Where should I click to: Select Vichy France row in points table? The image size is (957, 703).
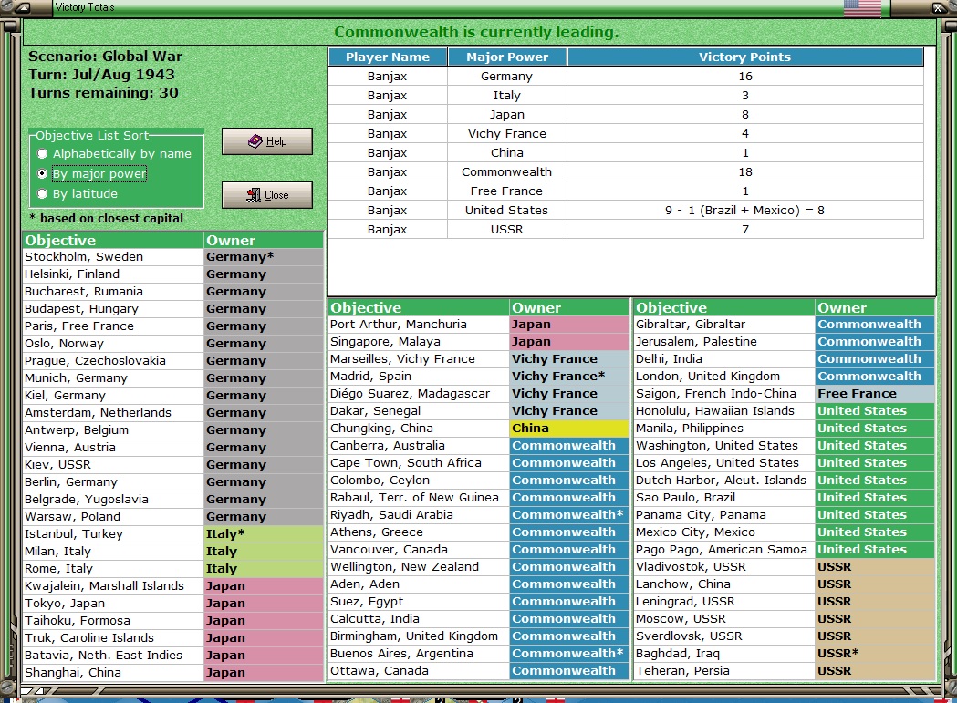click(x=626, y=134)
